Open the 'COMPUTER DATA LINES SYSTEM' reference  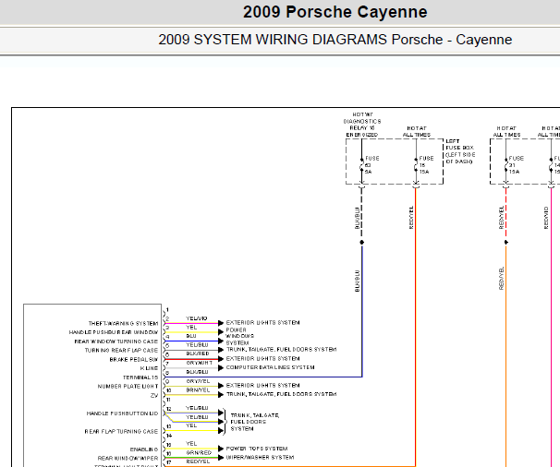tap(271, 367)
